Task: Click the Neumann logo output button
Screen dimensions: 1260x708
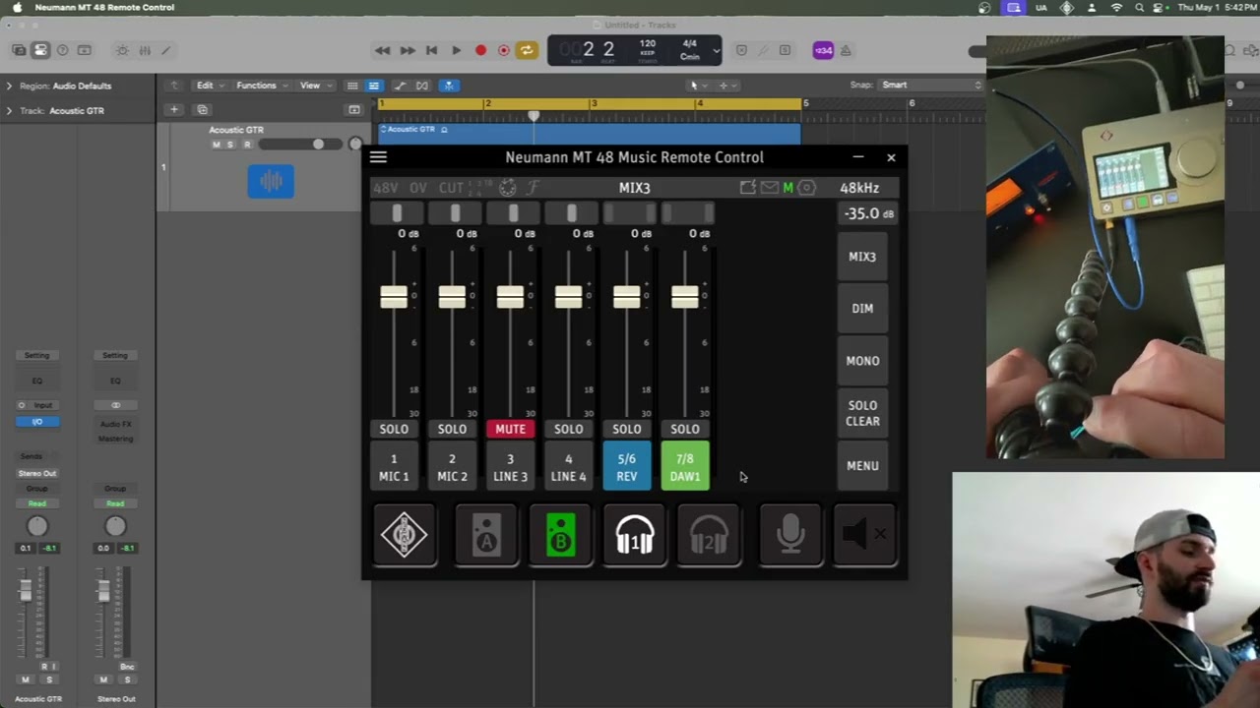Action: click(x=404, y=535)
